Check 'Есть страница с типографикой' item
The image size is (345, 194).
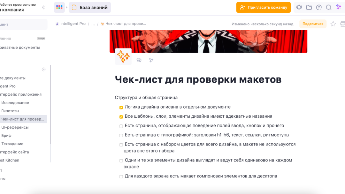(x=121, y=135)
